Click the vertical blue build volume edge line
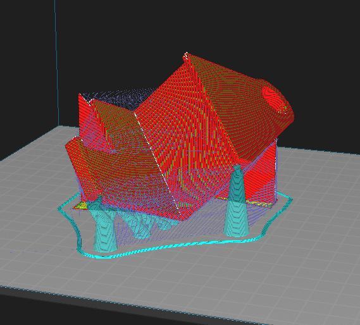Image resolution: width=360 pixels, height=325 pixels. tap(57, 62)
